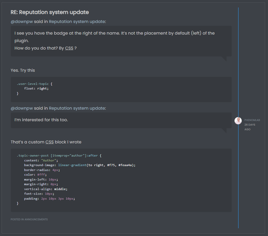Image resolution: width=268 pixels, height=236 pixels.
Task: Click the CSS link near the custom block
Action: 49,142
